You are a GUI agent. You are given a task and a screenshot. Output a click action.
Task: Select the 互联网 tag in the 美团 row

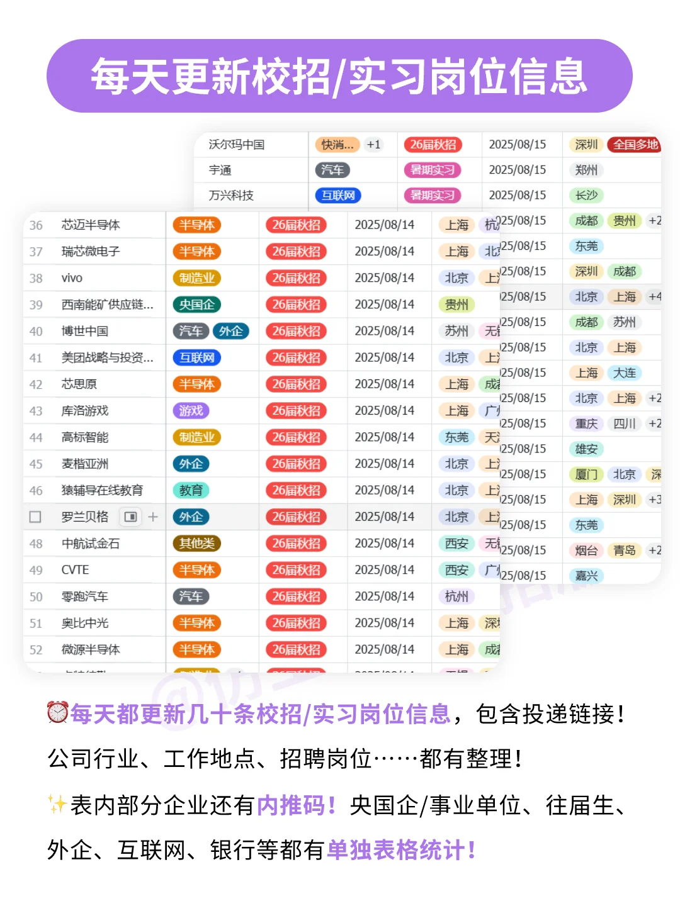click(x=196, y=357)
